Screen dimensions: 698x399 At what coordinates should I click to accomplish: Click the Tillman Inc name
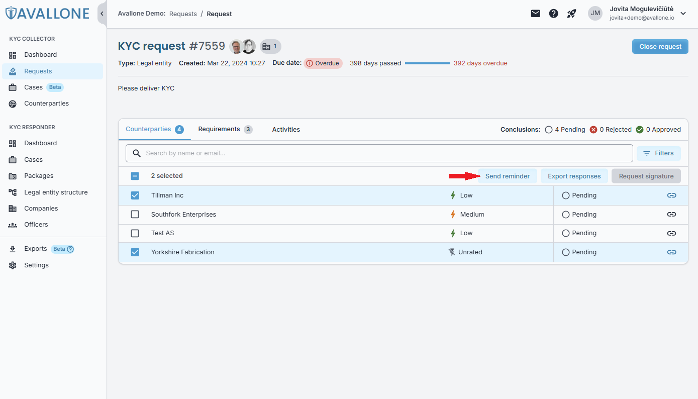[167, 195]
